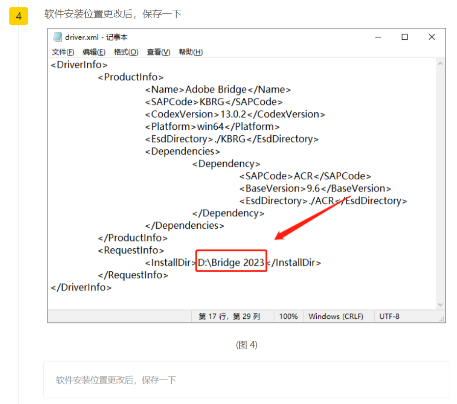457x404 pixels.
Task: Click the <Dependency> opening tag line
Action: pyautogui.click(x=226, y=164)
